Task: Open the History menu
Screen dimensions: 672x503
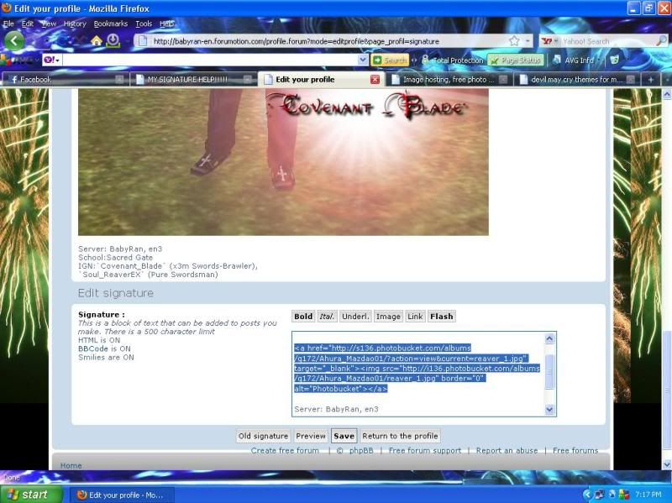Action: pos(75,24)
